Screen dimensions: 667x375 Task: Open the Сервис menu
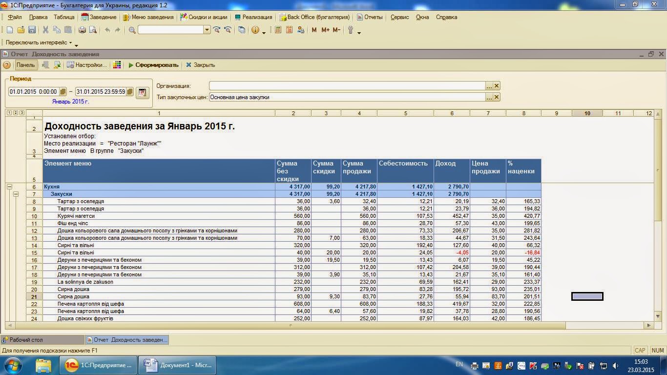click(x=400, y=17)
